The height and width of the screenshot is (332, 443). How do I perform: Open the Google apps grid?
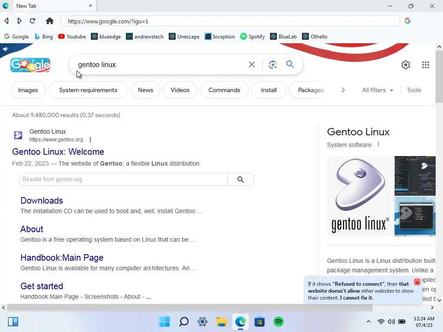[x=426, y=65]
